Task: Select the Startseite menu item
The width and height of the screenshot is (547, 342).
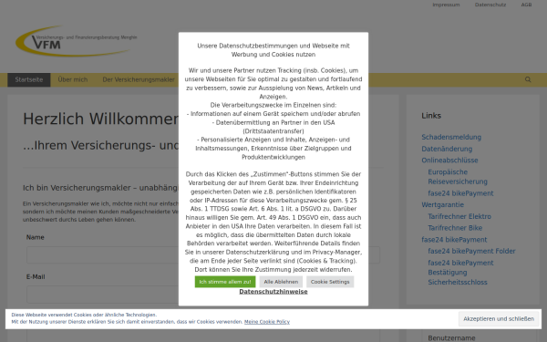Action: point(29,80)
